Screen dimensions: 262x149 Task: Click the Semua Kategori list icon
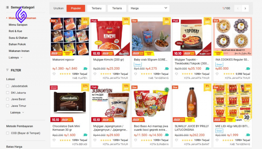pos(7,7)
